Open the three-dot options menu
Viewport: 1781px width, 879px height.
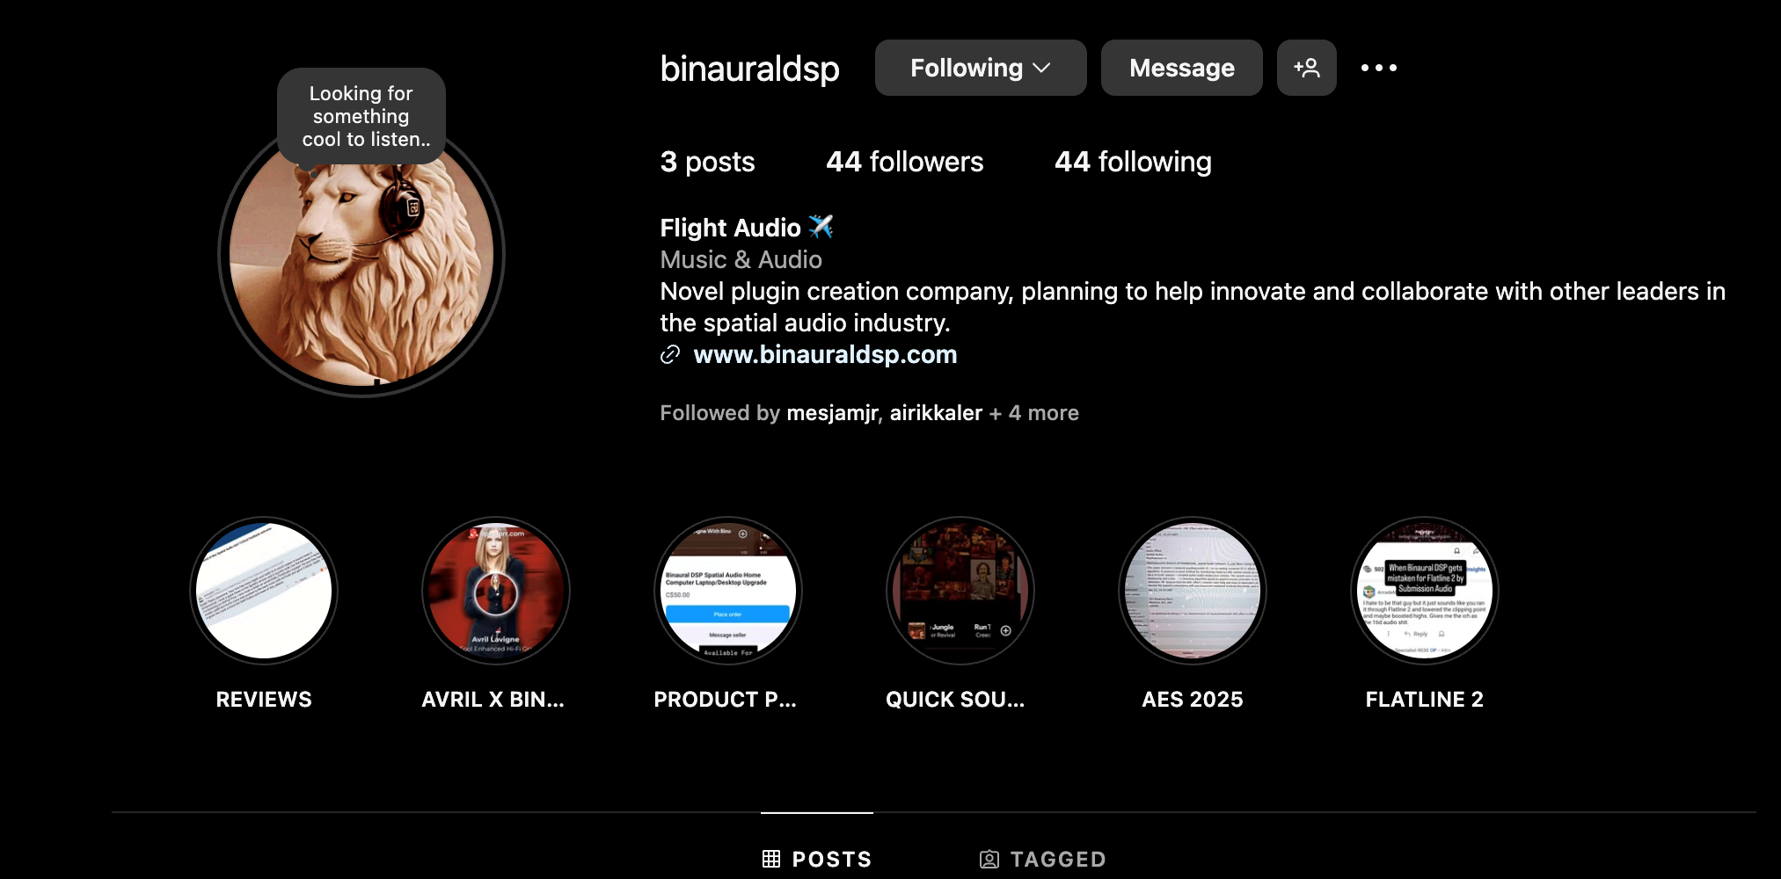coord(1378,68)
